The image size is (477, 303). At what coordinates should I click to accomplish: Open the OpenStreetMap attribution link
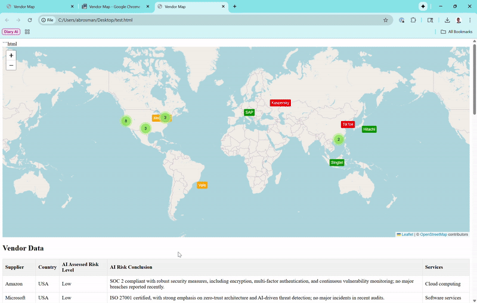point(433,234)
